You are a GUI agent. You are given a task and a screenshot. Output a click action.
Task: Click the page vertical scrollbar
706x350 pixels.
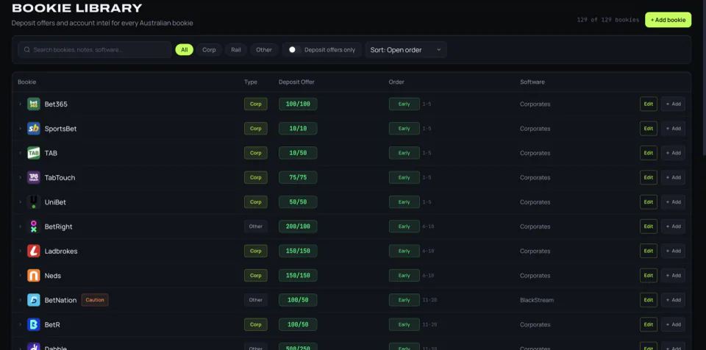click(x=705, y=79)
